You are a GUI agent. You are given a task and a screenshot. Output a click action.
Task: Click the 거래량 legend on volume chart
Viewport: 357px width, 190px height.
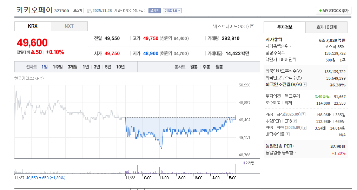(249, 163)
